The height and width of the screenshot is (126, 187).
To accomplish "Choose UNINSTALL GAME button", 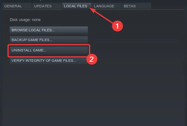I will click(49, 50).
